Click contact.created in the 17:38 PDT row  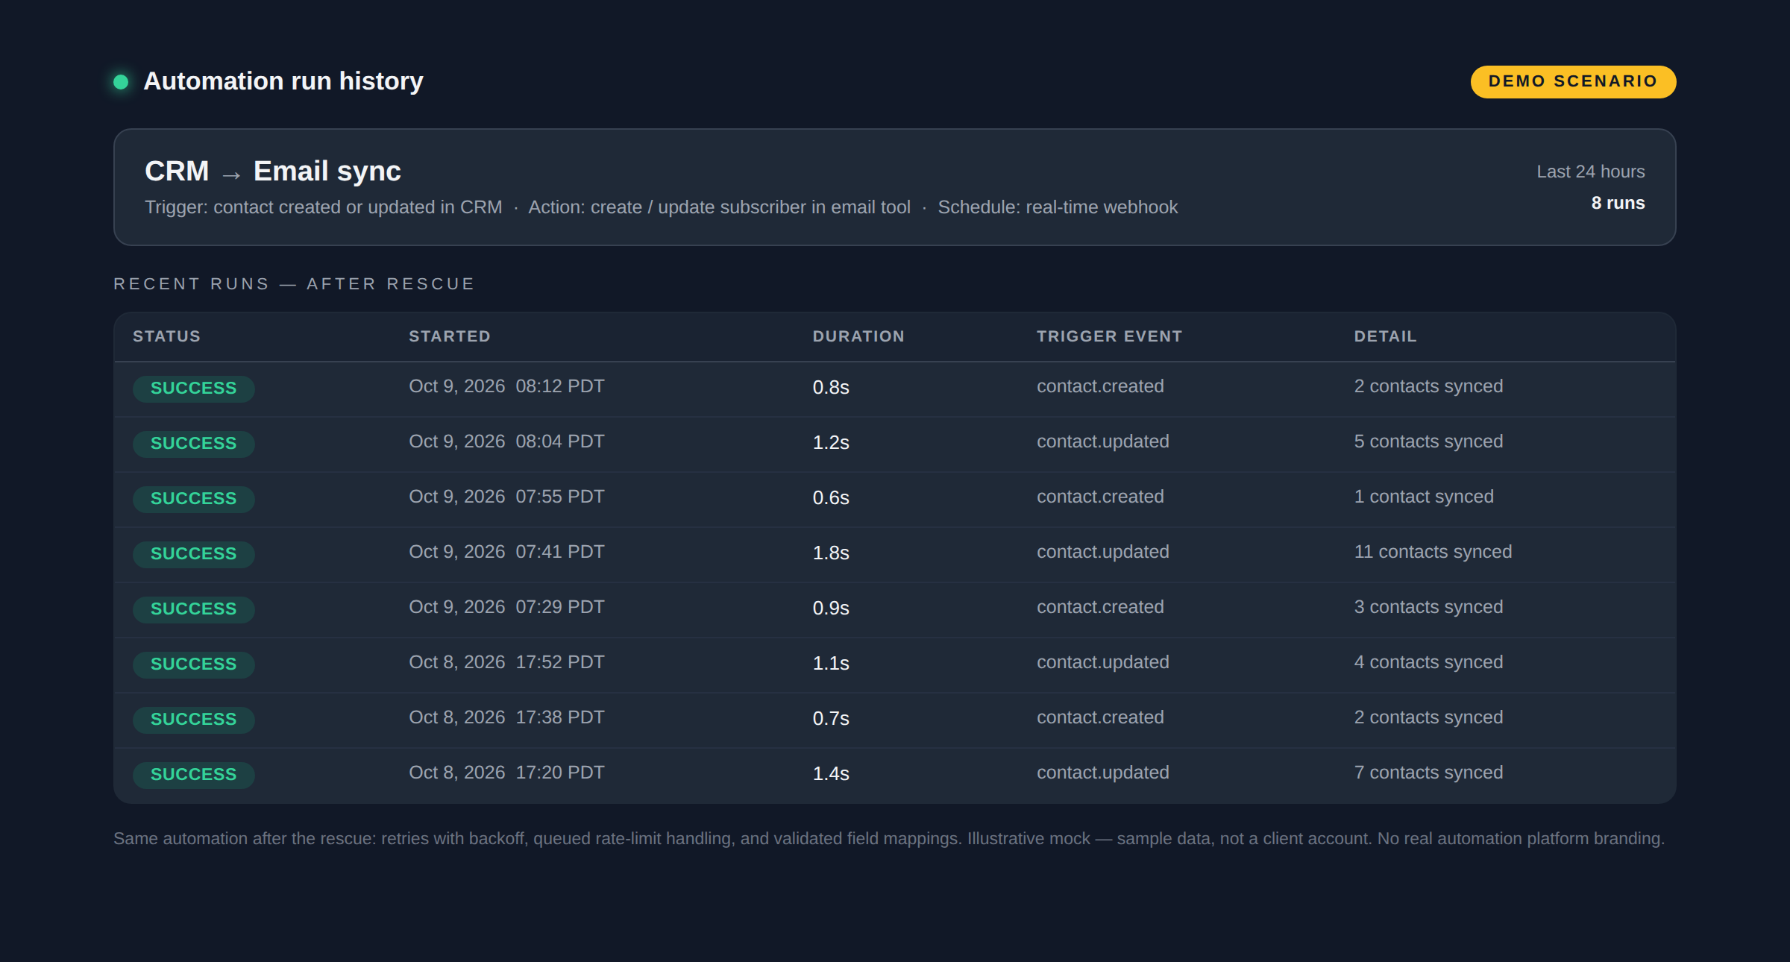point(1100,717)
